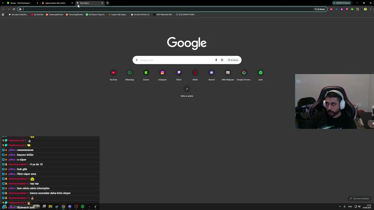The width and height of the screenshot is (374, 210).
Task: Open the (6) YouTube bookmark
Action: tap(37, 14)
